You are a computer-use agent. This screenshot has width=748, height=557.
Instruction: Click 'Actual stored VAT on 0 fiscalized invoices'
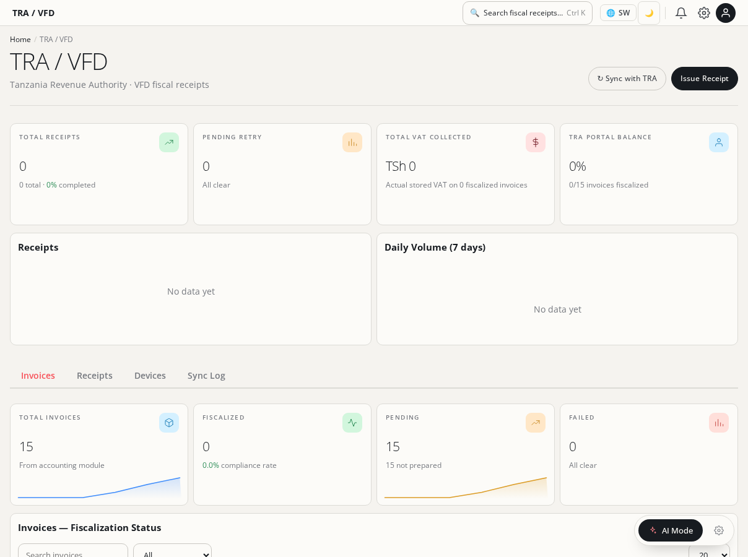pos(456,185)
